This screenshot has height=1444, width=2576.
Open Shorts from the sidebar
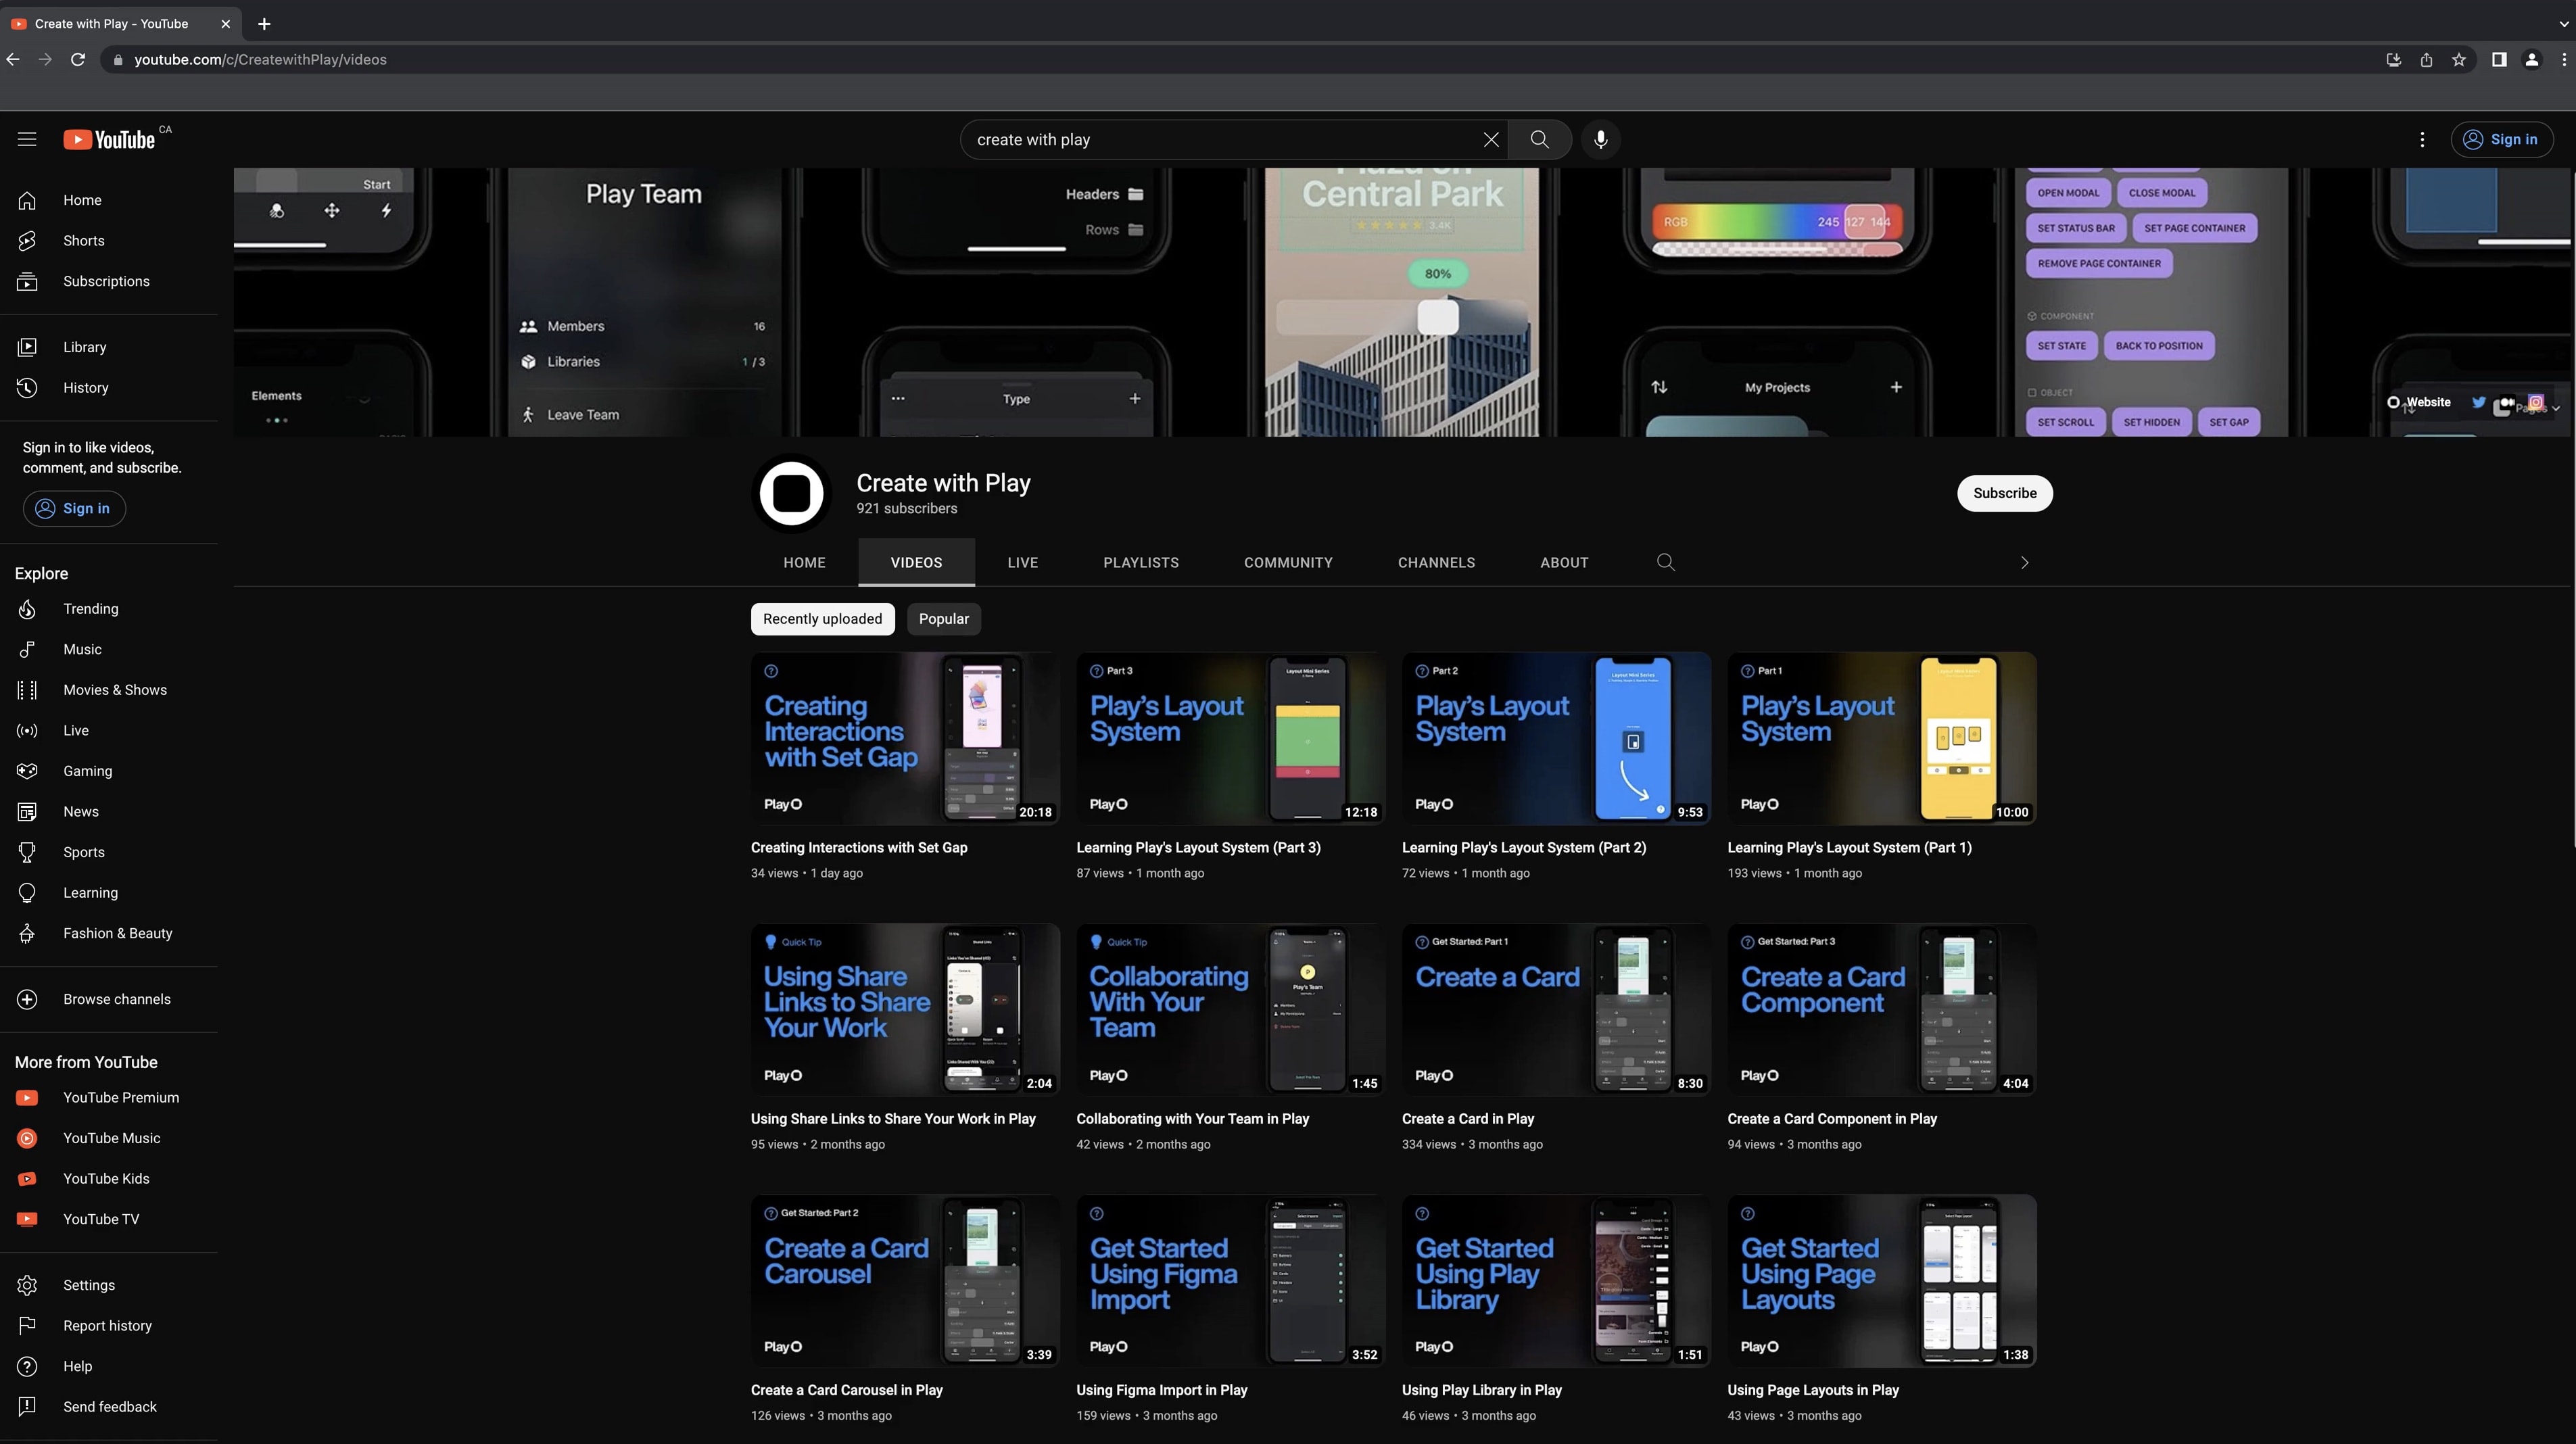[x=83, y=241]
